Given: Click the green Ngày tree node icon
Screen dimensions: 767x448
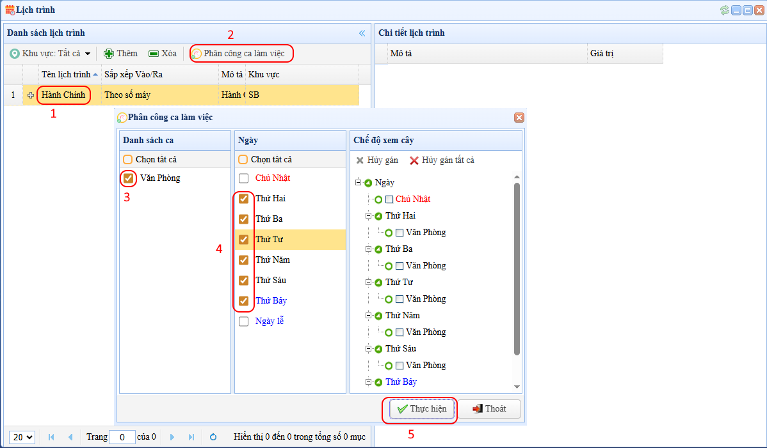Looking at the screenshot, I should (x=368, y=183).
